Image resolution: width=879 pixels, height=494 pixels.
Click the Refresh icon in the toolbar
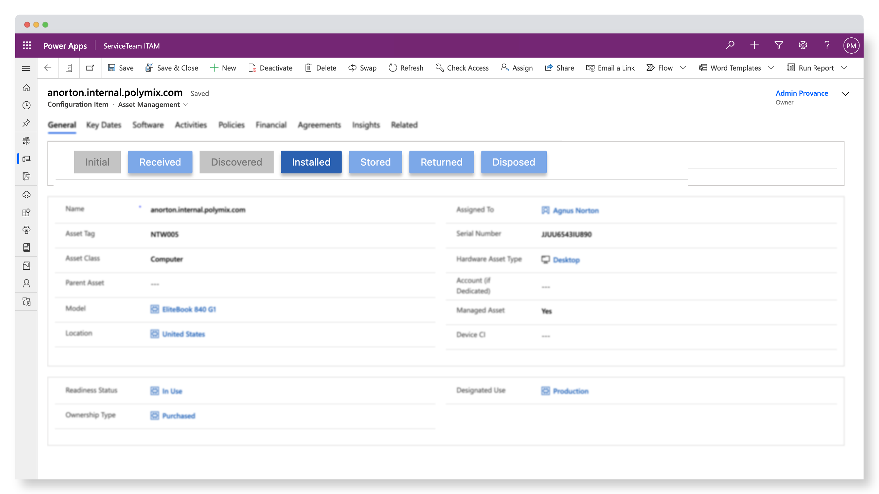[393, 68]
